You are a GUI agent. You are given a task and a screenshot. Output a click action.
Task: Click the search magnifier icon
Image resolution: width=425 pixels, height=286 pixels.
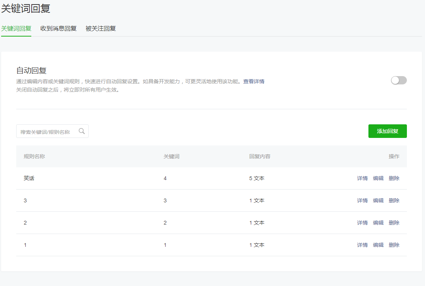[x=81, y=131]
